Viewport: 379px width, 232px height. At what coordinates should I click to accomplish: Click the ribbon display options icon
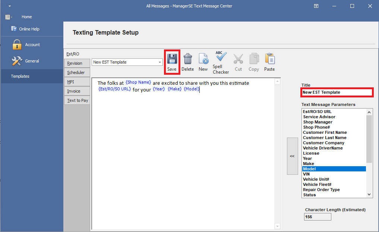(316, 6)
